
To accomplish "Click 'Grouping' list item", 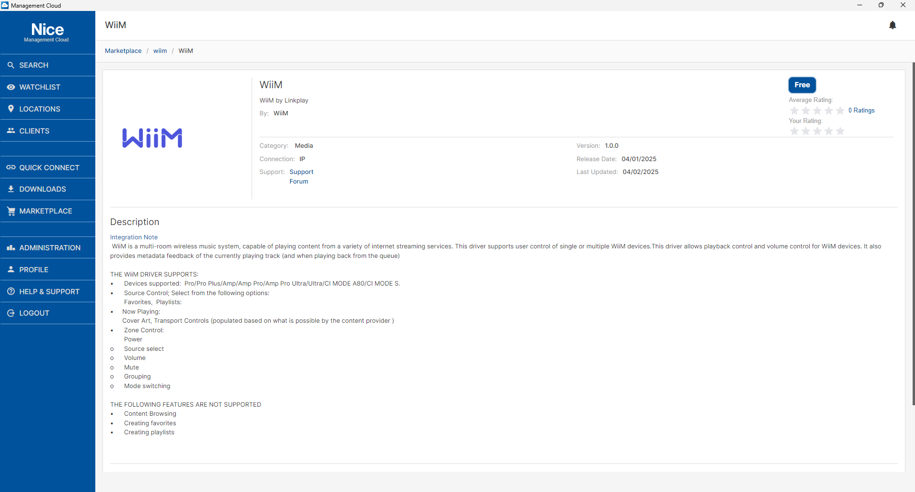I will pyautogui.click(x=137, y=376).
